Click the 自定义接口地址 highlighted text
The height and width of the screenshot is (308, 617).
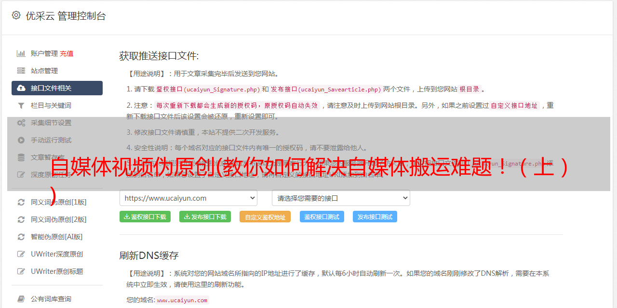click(514, 106)
